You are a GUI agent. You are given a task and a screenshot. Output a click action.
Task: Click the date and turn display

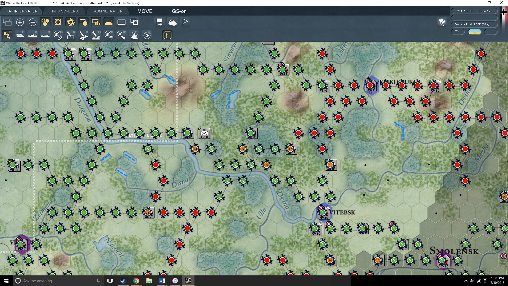(x=474, y=11)
